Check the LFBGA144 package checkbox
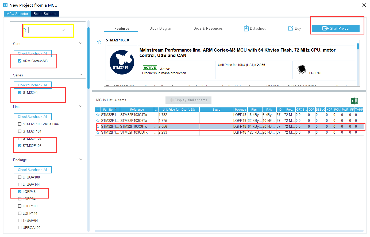The width and height of the screenshot is (370, 237). [x=20, y=184]
